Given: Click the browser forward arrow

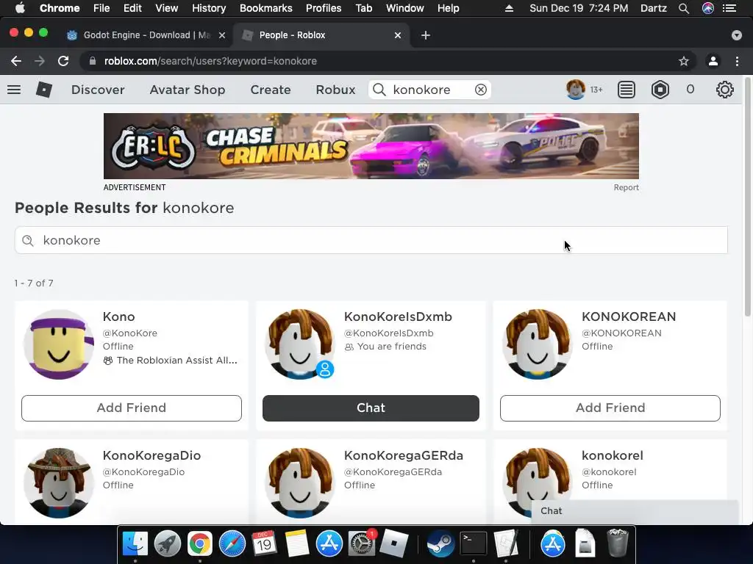Looking at the screenshot, I should pyautogui.click(x=40, y=61).
